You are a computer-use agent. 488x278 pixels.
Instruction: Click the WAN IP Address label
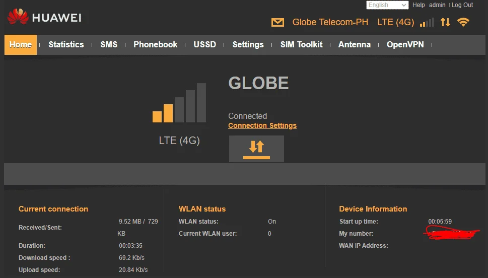[364, 246]
